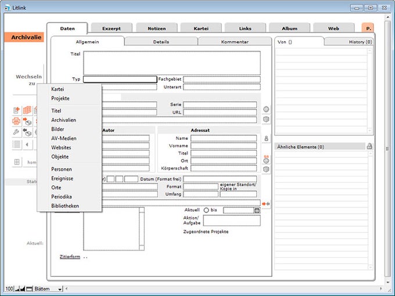Pick Personen from the popup menu
Viewport: 395px width, 296px height.
tap(62, 169)
